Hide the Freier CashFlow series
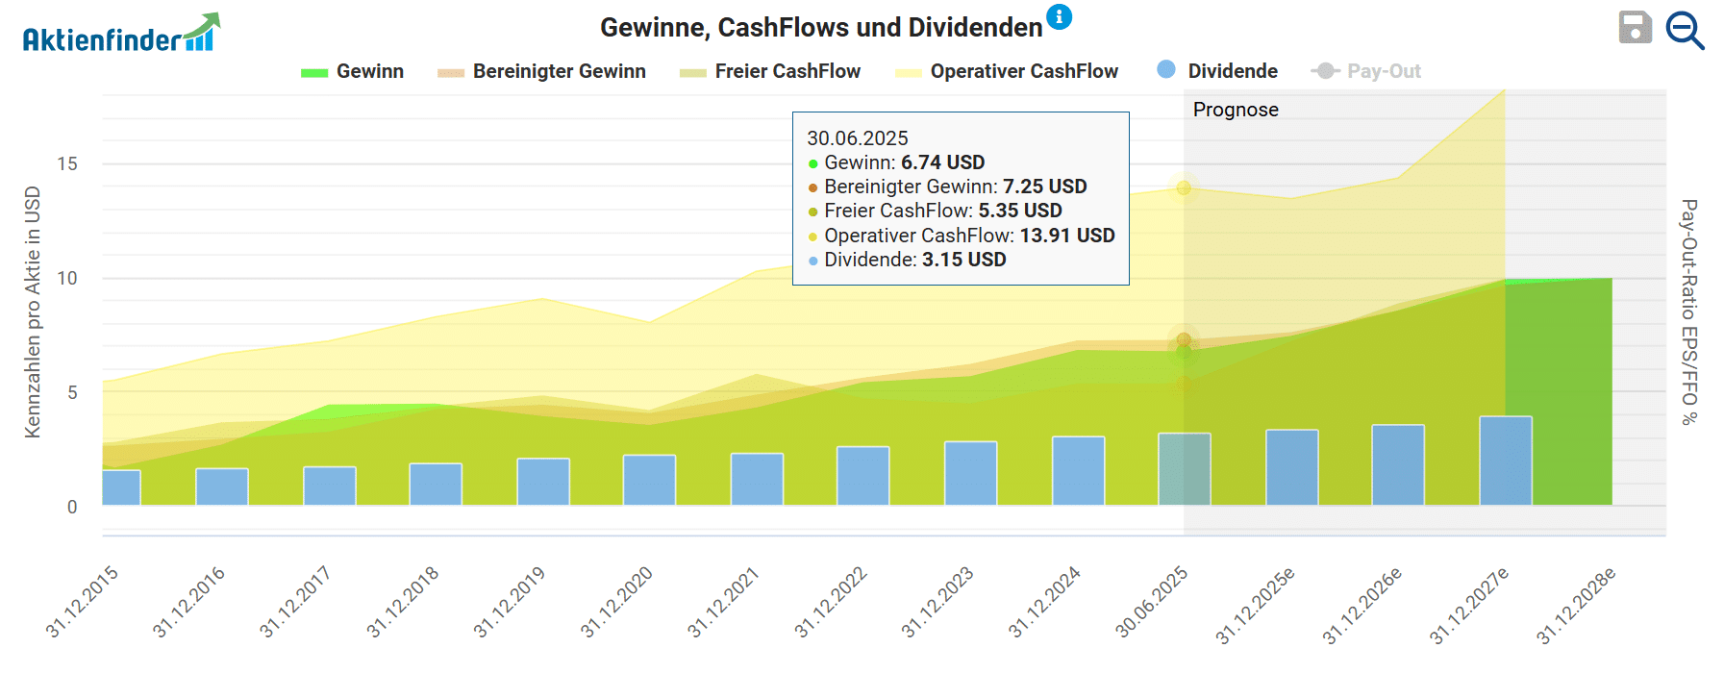1724x673 pixels. pyautogui.click(x=787, y=71)
